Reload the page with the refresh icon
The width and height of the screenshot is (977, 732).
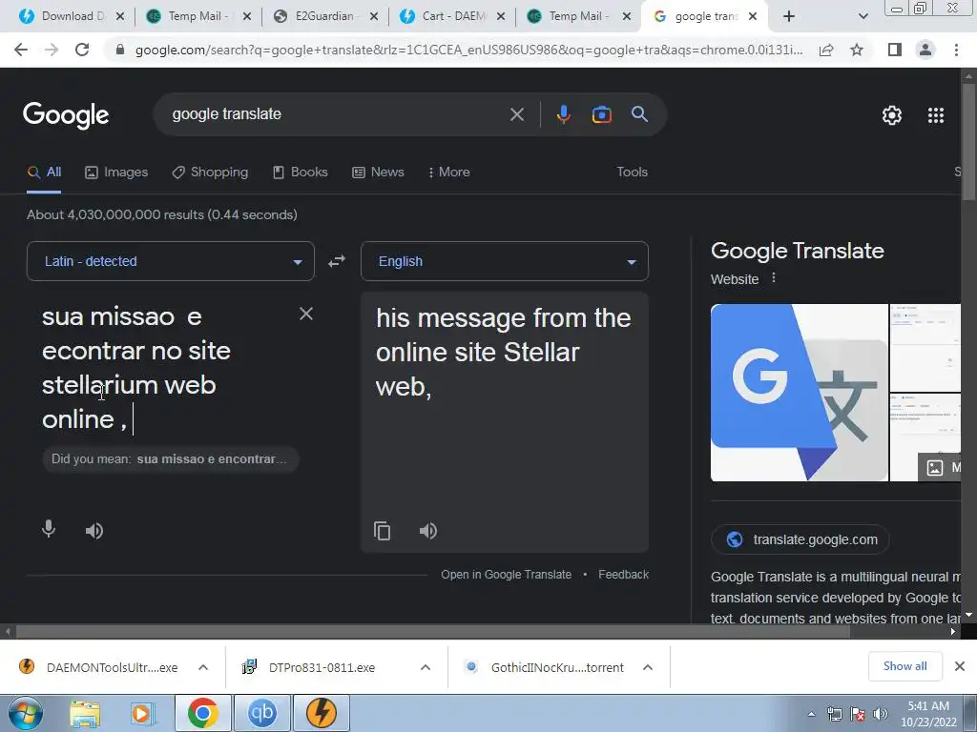(82, 50)
